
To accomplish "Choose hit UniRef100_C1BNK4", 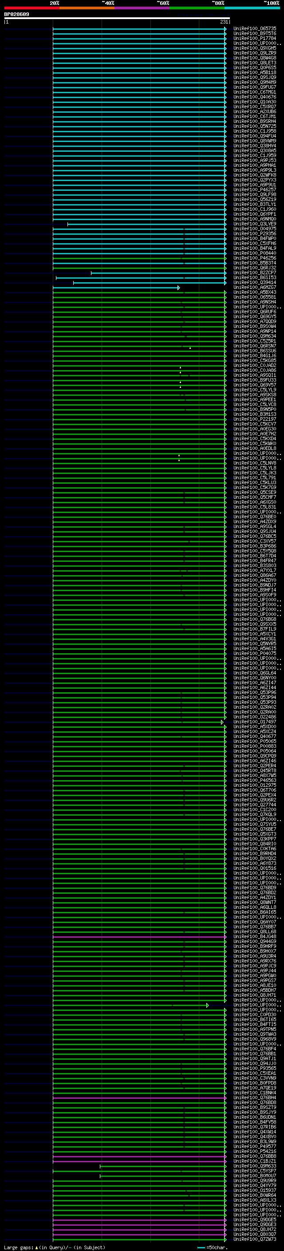I will (255, 1093).
